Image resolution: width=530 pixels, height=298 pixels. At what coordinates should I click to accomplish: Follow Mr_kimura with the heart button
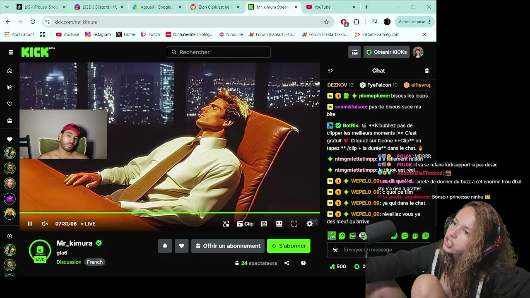pyautogui.click(x=181, y=246)
